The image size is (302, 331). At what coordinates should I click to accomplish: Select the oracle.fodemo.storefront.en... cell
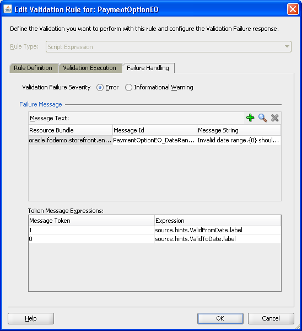(x=71, y=140)
